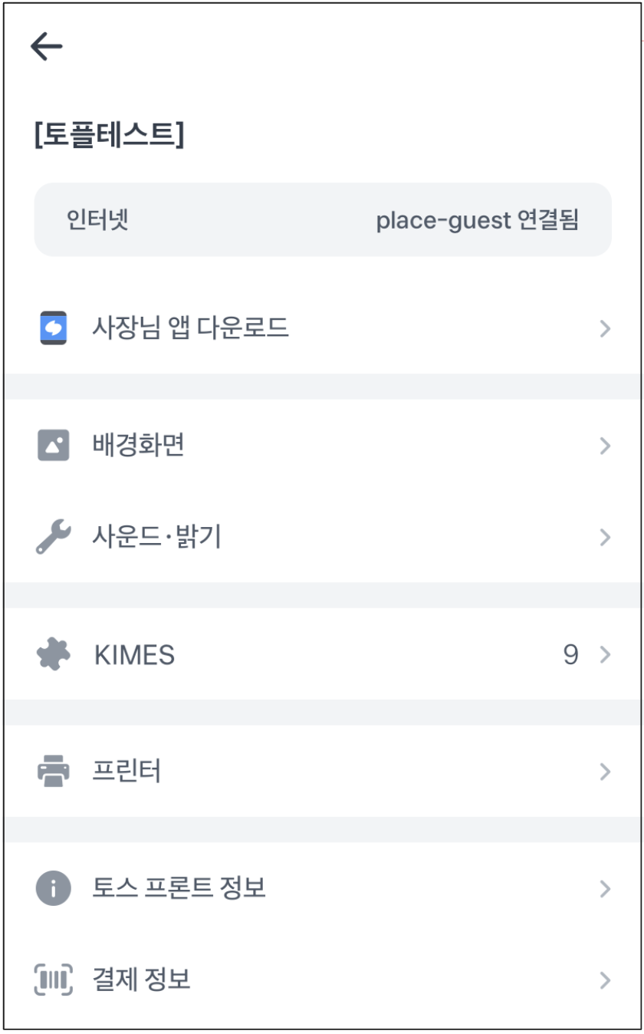Click the printer icon
Image resolution: width=644 pixels, height=1034 pixels.
pos(54,771)
